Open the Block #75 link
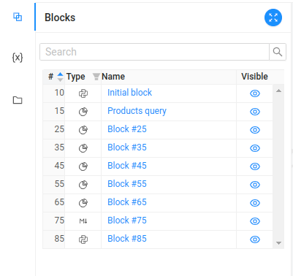The image size is (293, 276). click(x=127, y=221)
